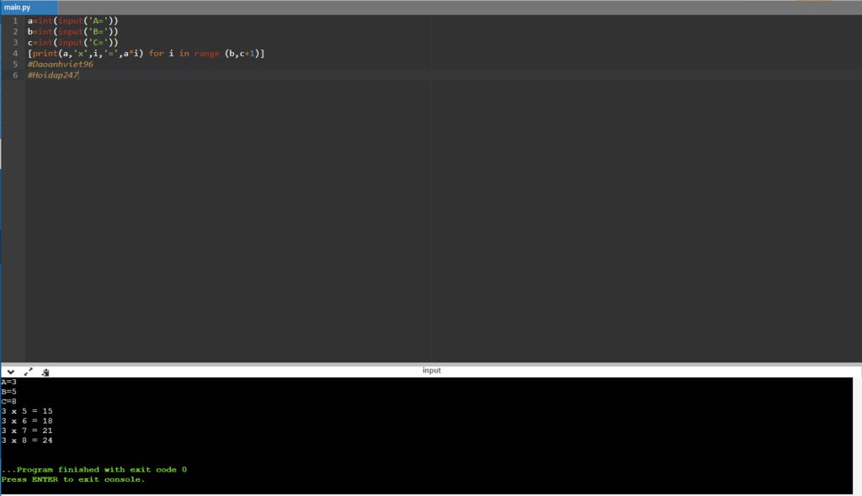Click console output '3 x 6 = 18'
The width and height of the screenshot is (862, 496).
pos(27,420)
